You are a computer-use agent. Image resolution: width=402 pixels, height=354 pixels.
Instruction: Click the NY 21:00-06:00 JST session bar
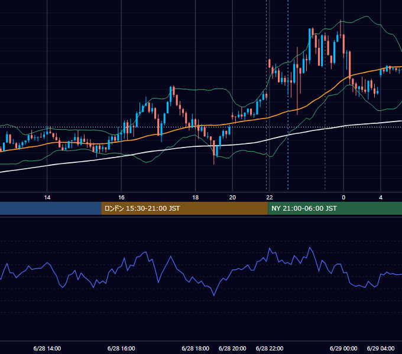pos(335,208)
